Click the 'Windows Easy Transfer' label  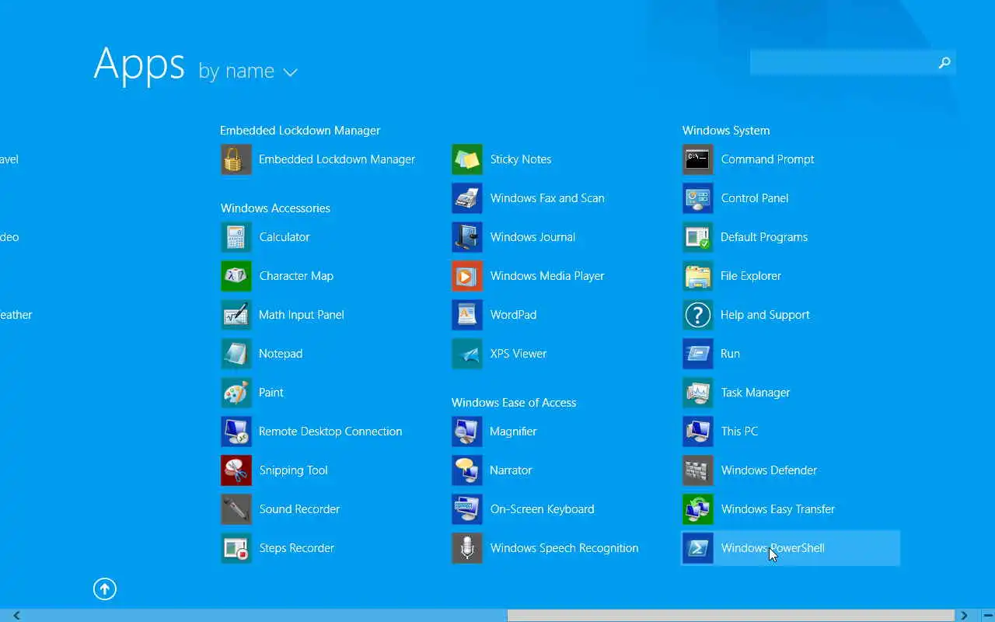pos(778,509)
